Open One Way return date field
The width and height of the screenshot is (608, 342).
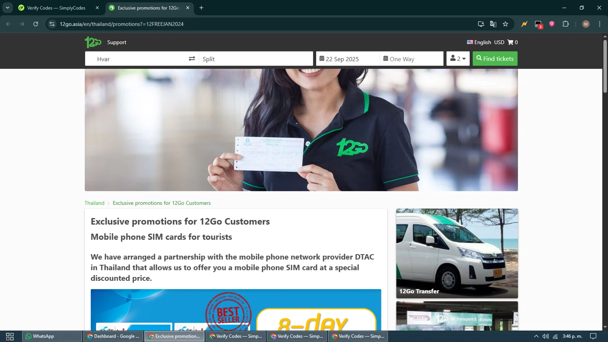pos(411,58)
